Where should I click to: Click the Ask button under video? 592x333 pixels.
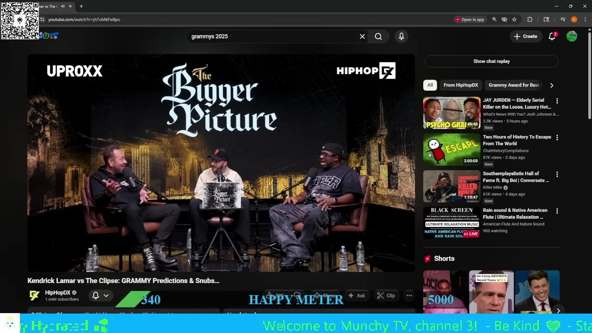(x=357, y=296)
